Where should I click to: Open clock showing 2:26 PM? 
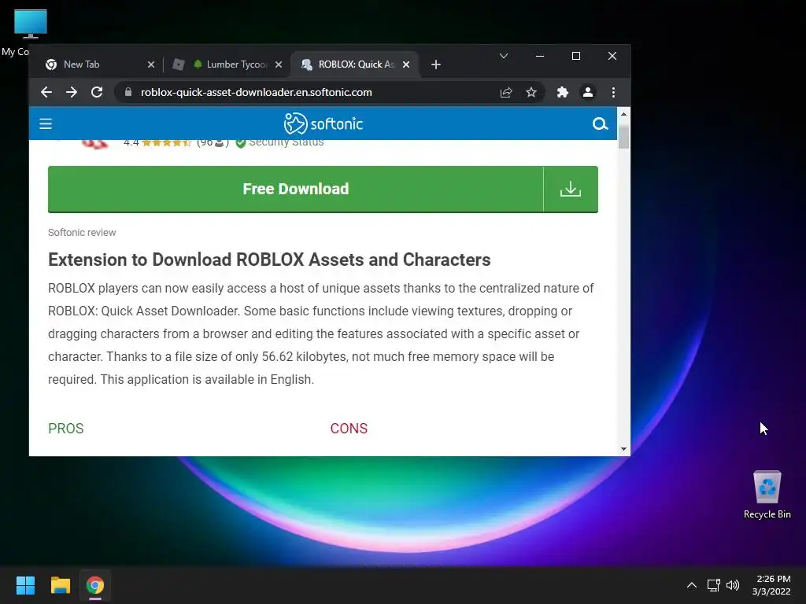pyautogui.click(x=771, y=585)
